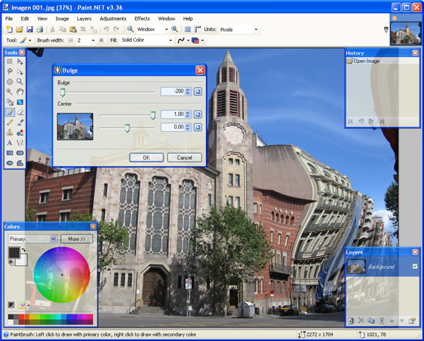Toggle the pixel grid toolbar button

[x=187, y=29]
